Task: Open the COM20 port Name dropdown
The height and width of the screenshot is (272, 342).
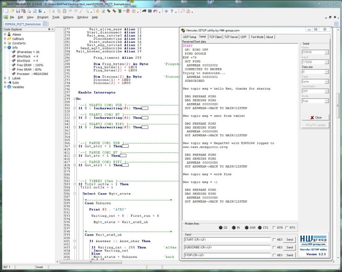Action: 327,52
